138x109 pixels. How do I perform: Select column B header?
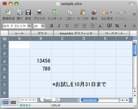[41, 38]
